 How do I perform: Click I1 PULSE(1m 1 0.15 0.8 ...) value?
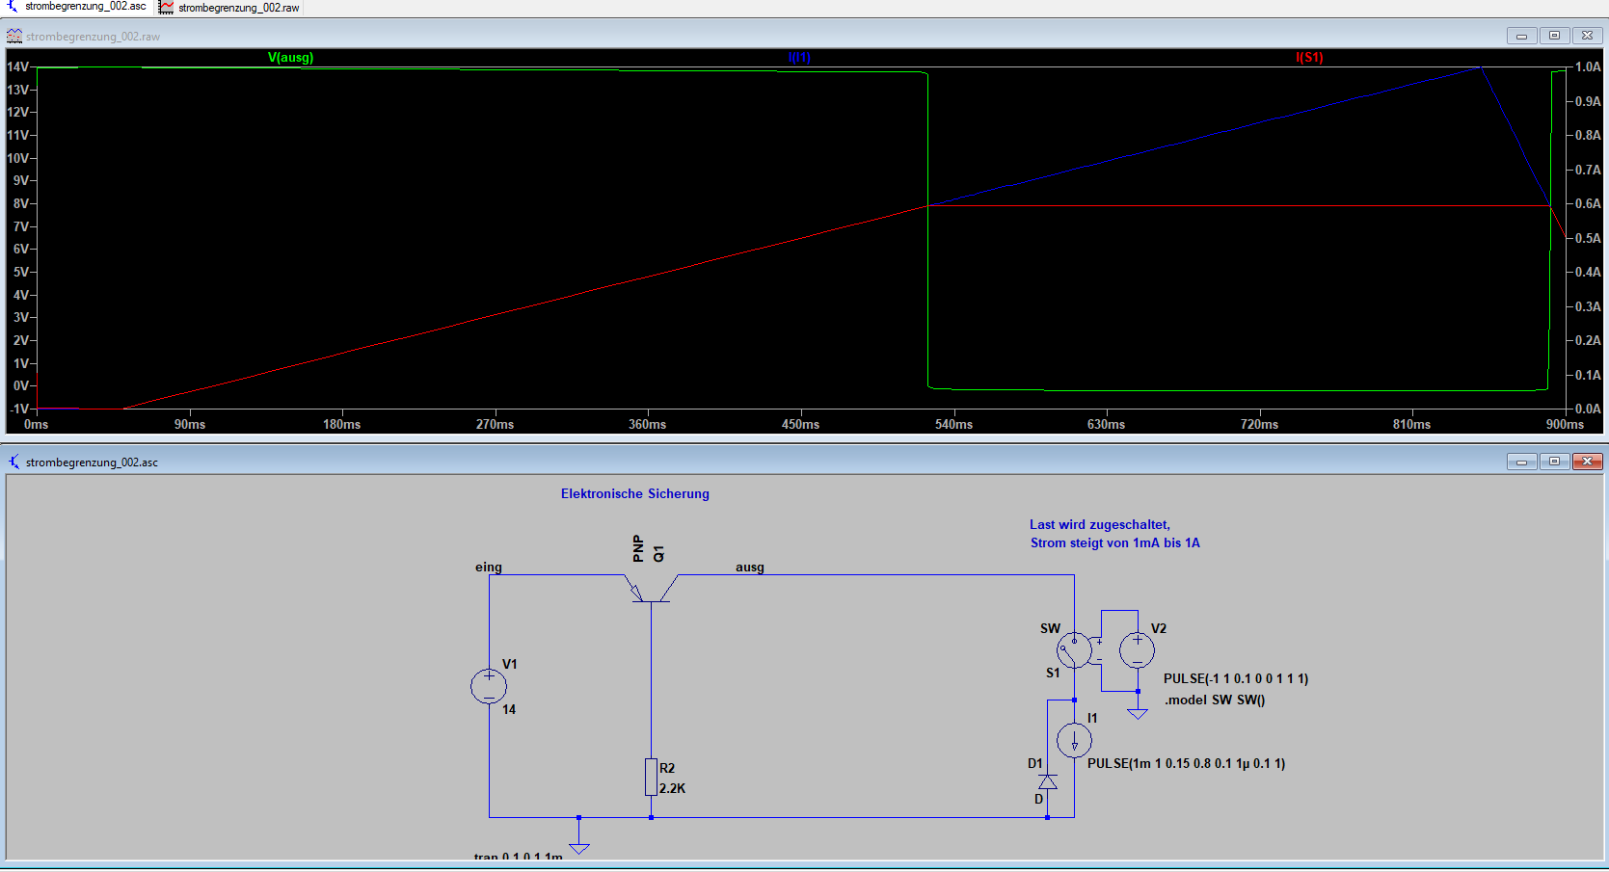1186,764
